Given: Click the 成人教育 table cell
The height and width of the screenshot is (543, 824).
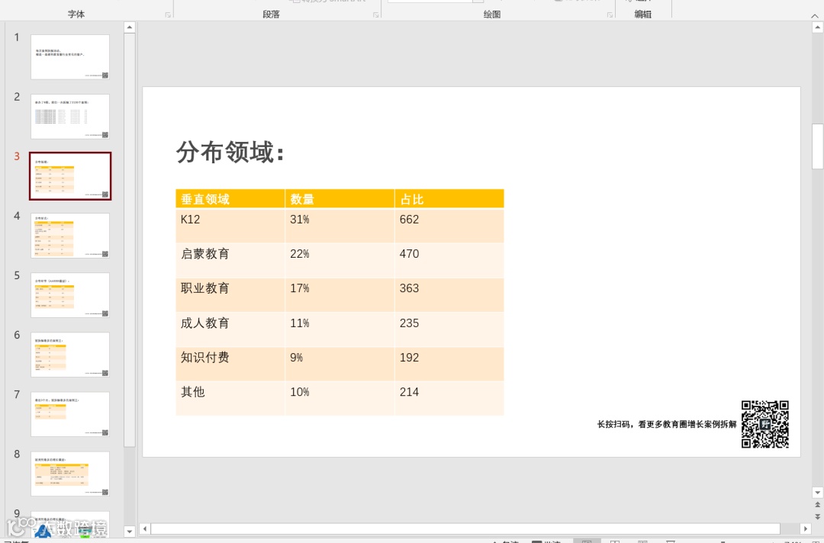Looking at the screenshot, I should [x=230, y=329].
